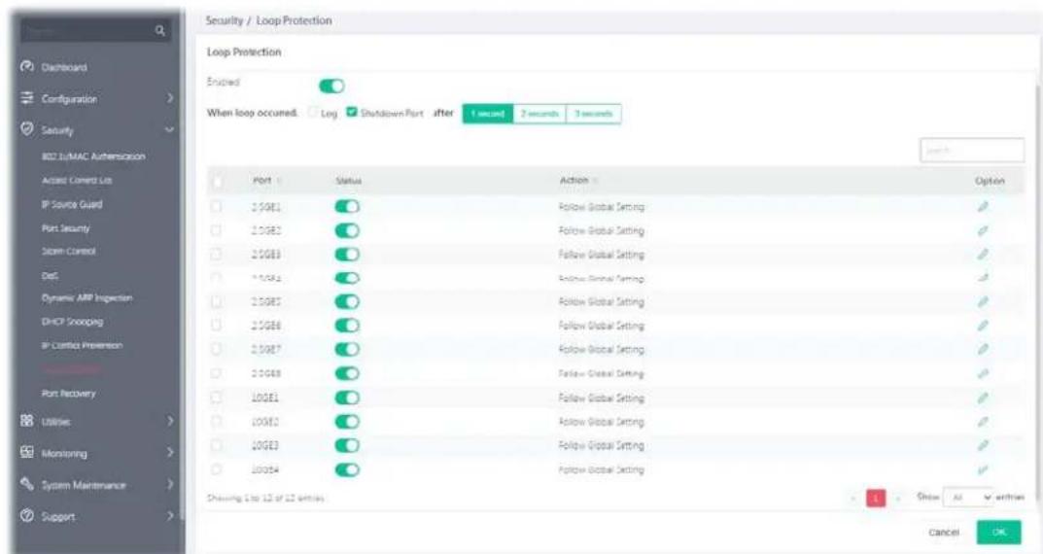Edit port 2.5GE6 with its pencil icon

[983, 326]
